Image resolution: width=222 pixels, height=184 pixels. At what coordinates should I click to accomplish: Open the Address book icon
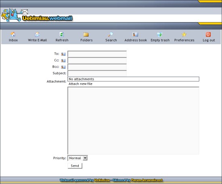click(x=135, y=35)
